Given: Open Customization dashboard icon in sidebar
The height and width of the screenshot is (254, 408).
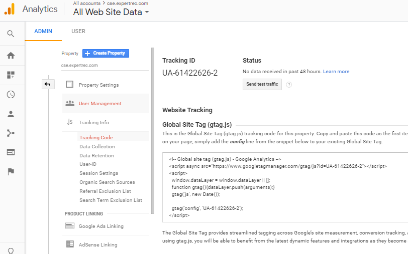Looking at the screenshot, I should [x=11, y=75].
